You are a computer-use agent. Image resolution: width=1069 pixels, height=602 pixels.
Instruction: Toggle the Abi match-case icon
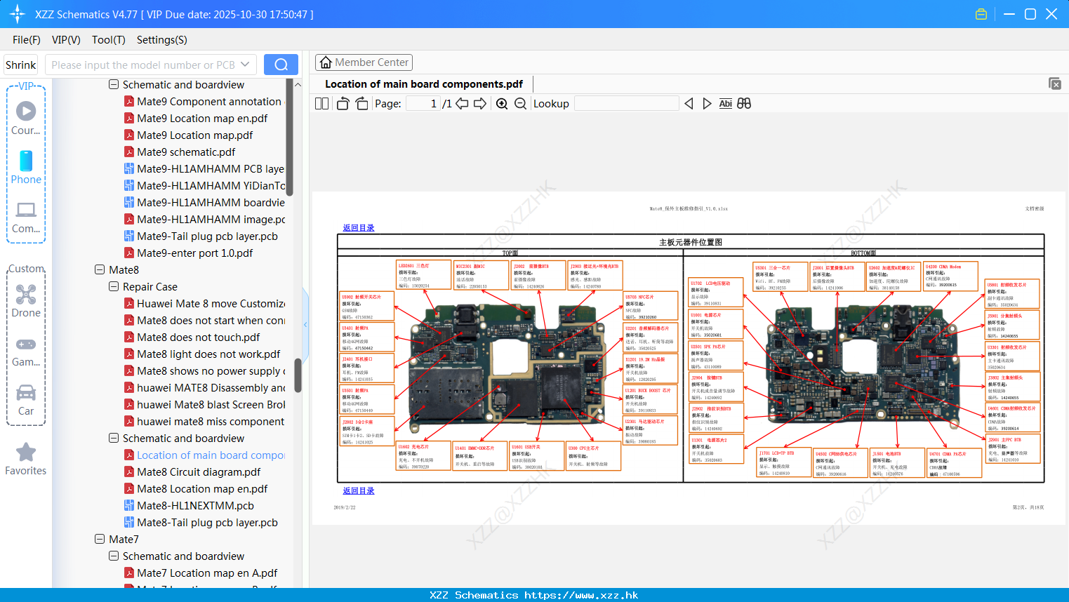(x=725, y=104)
